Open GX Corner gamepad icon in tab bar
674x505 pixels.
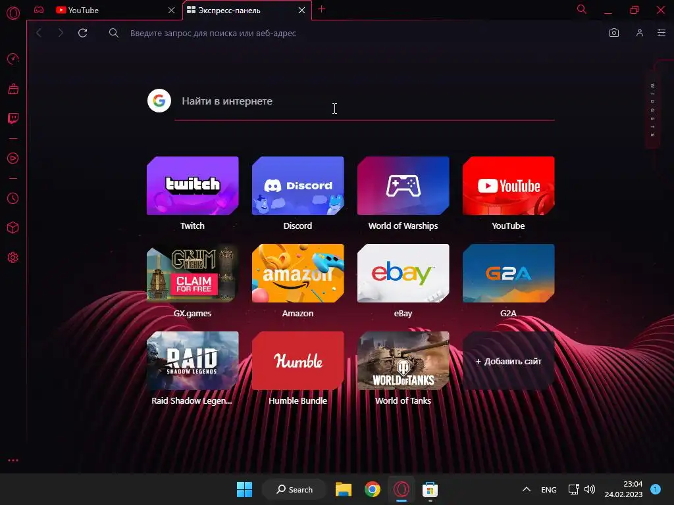click(39, 10)
